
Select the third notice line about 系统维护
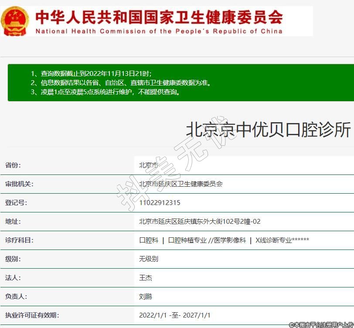click(x=105, y=92)
